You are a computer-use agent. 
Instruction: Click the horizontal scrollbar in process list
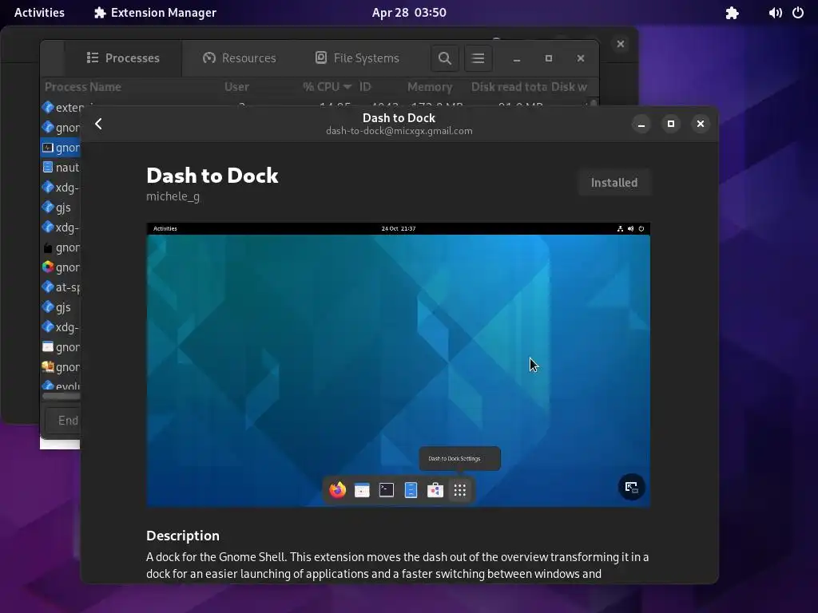(61, 396)
